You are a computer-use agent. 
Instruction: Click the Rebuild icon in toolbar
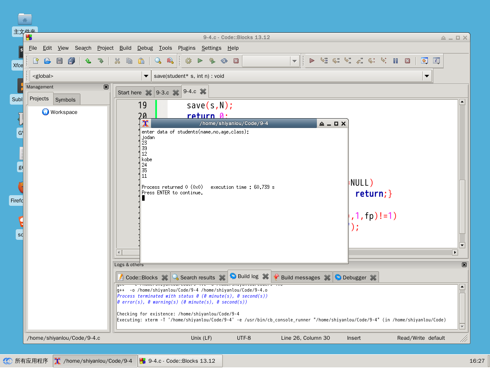pyautogui.click(x=224, y=61)
